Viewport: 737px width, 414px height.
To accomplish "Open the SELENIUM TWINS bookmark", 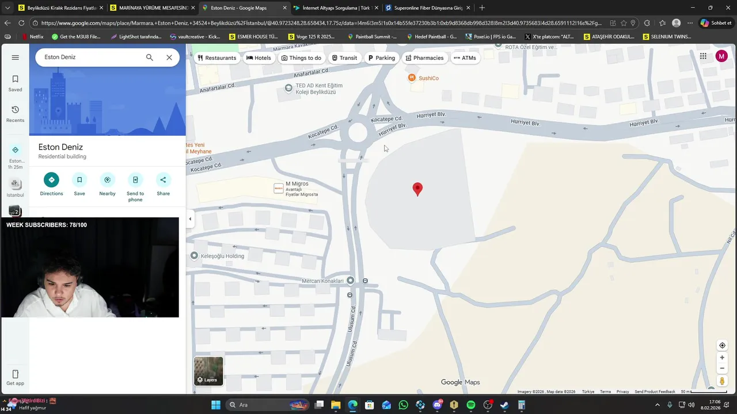I will pos(667,36).
